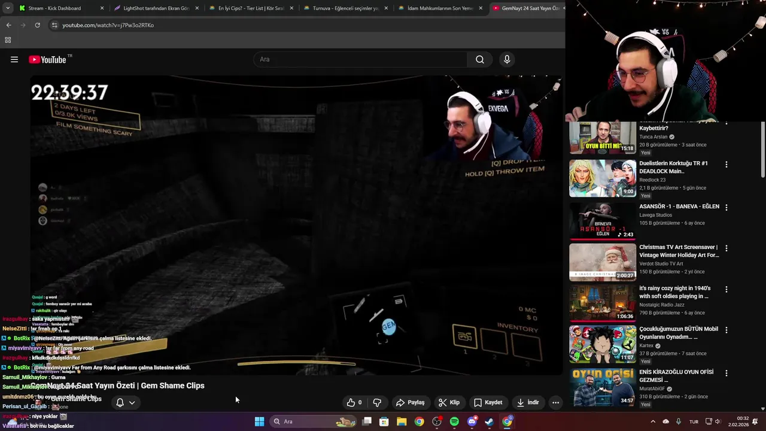Close the LightShot tab
The height and width of the screenshot is (431, 766).
(x=197, y=8)
